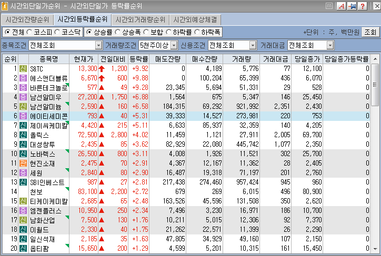Open the 거래대금 dropdown
This screenshot has width=381, height=256.
coord(330,45)
